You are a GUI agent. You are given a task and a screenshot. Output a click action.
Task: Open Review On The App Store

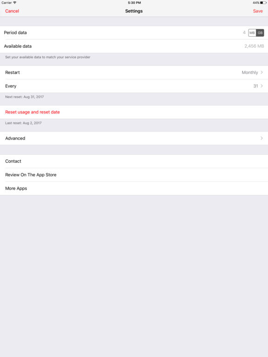pos(134,175)
